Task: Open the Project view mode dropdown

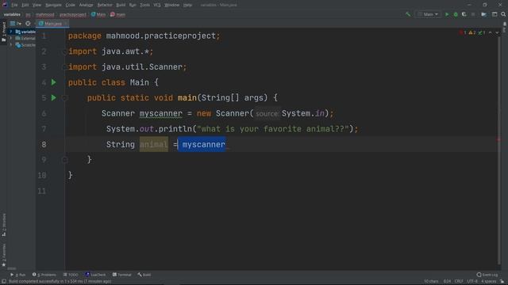Action: pyautogui.click(x=16, y=24)
